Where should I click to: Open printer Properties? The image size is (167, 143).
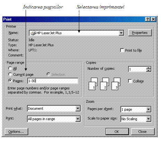tap(140, 33)
